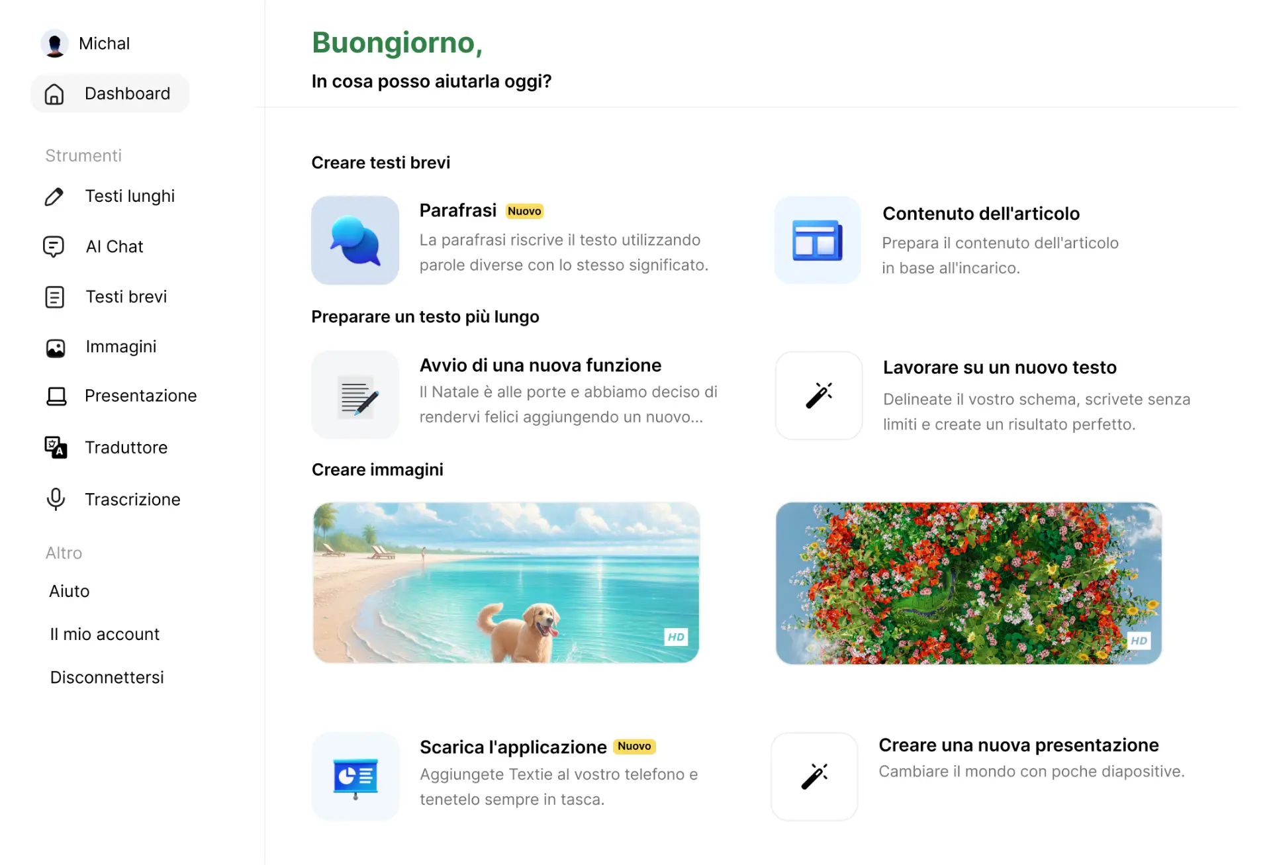Select Testi brevi from sidebar
The width and height of the screenshot is (1271, 865).
point(126,296)
